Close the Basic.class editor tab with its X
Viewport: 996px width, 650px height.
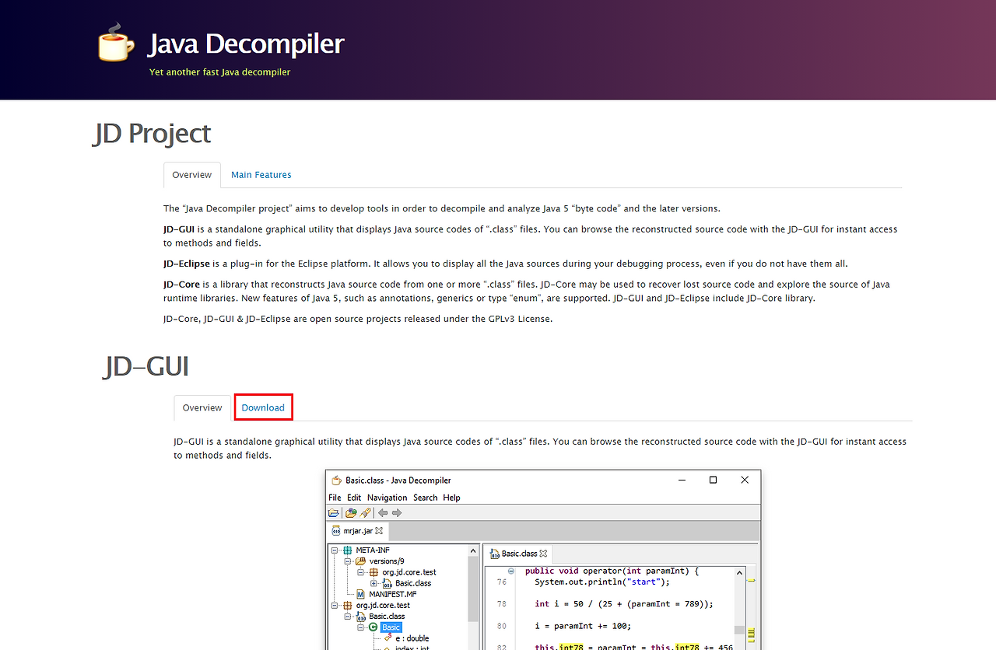point(544,554)
